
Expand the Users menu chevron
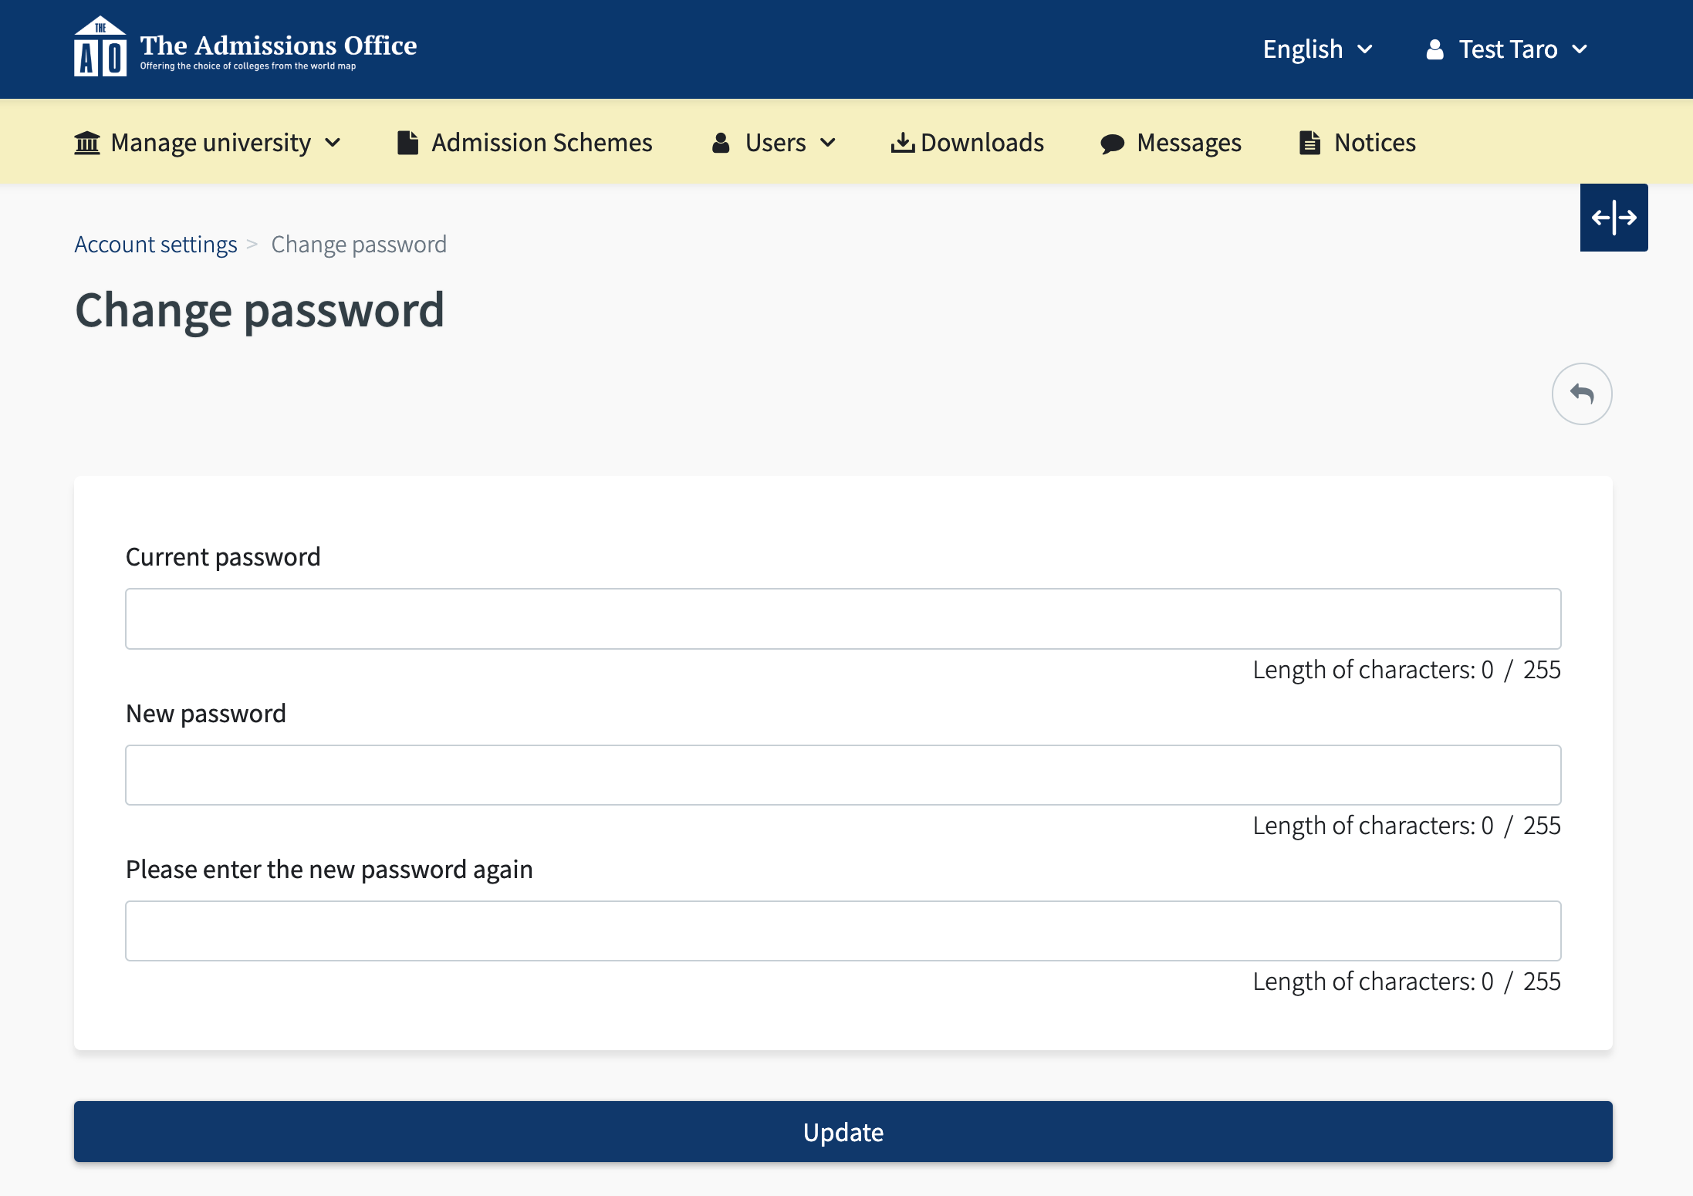coord(828,143)
